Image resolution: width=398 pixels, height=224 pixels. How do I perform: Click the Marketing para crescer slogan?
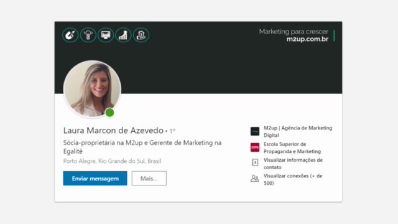(294, 32)
